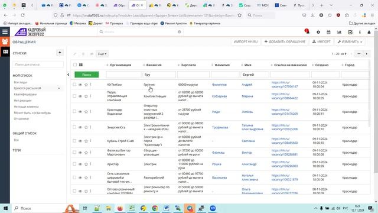Open the Филиппов surname link
Viewport: 378px width, 213px height.
219,85
